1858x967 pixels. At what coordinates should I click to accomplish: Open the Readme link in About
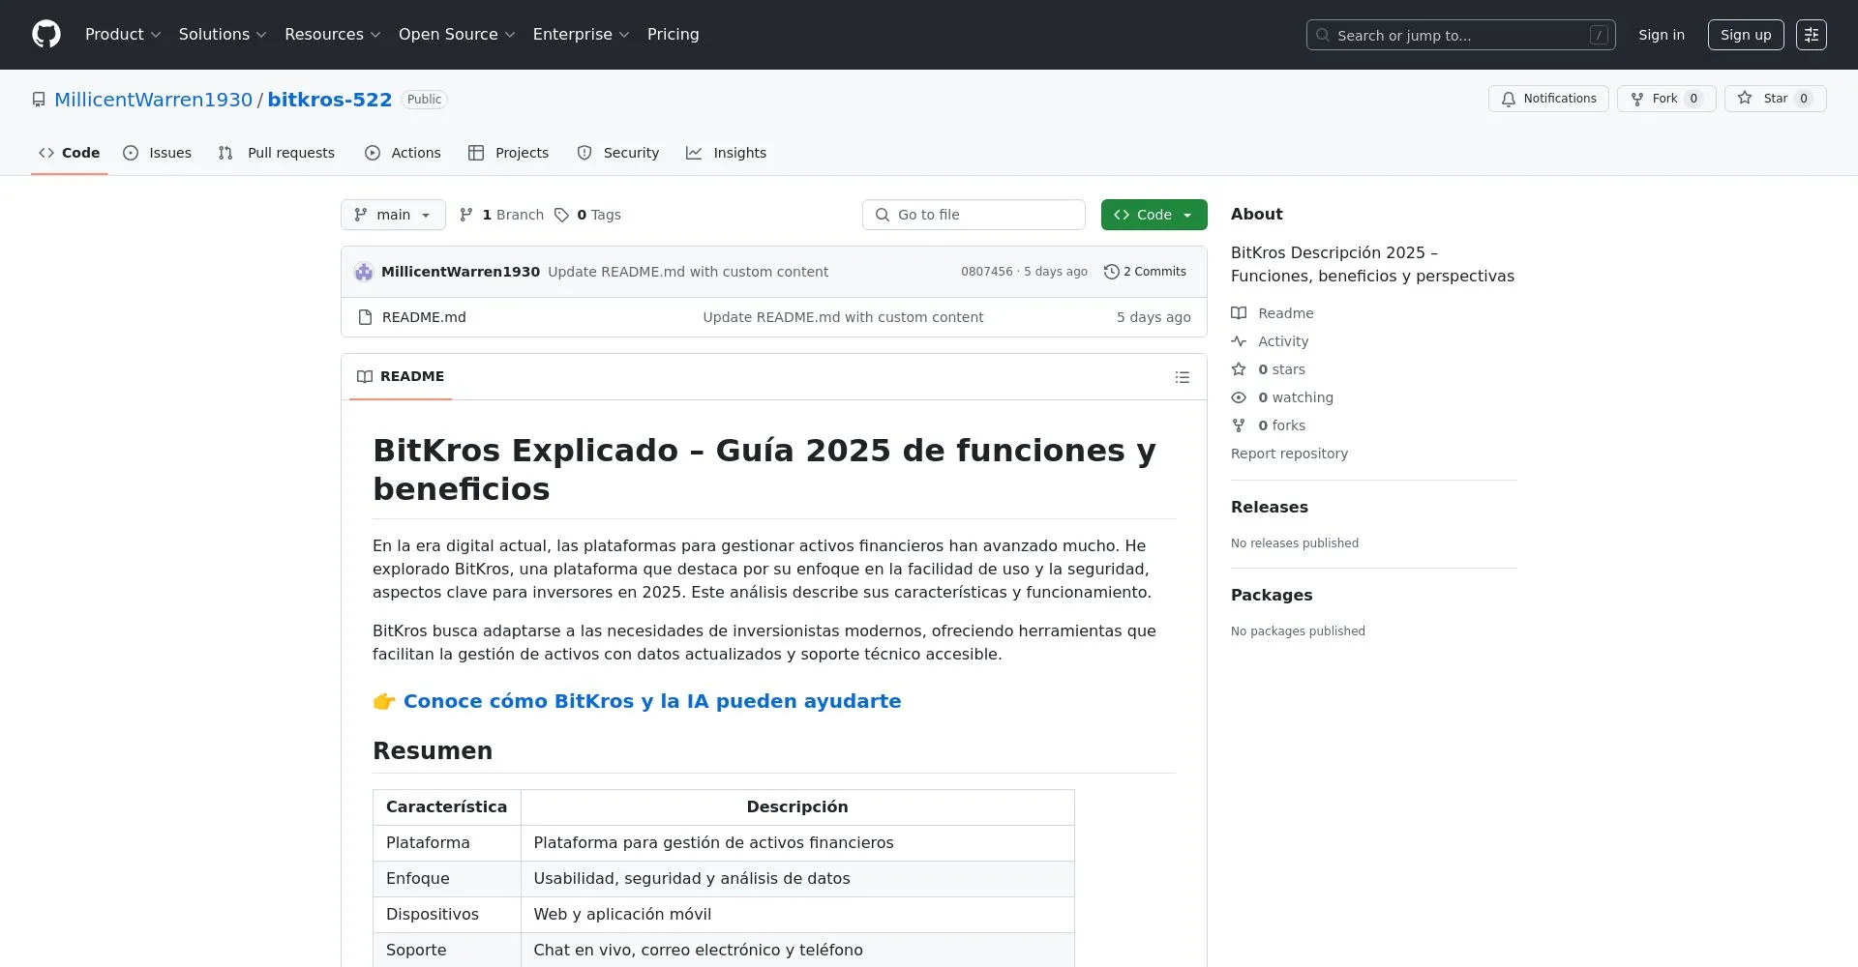tap(1273, 313)
